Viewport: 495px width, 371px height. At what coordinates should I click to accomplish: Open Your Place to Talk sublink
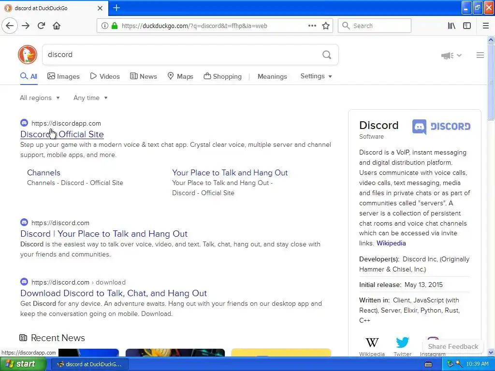click(x=230, y=172)
